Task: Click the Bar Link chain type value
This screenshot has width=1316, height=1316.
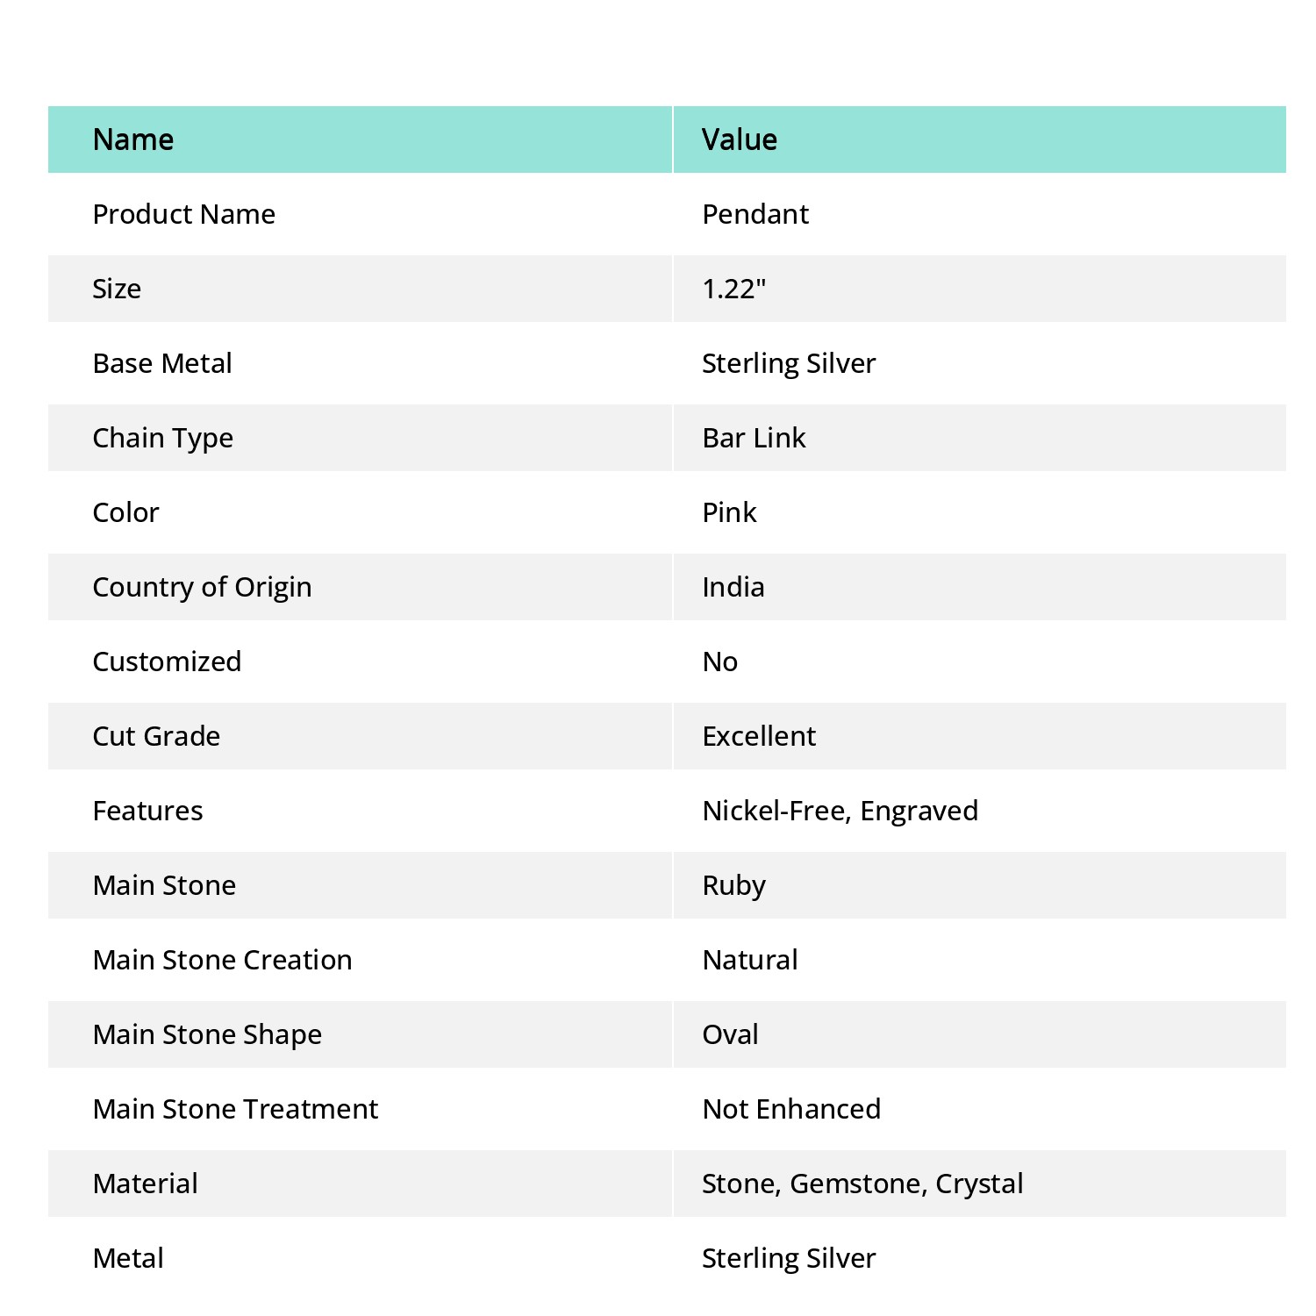Action: click(x=754, y=438)
